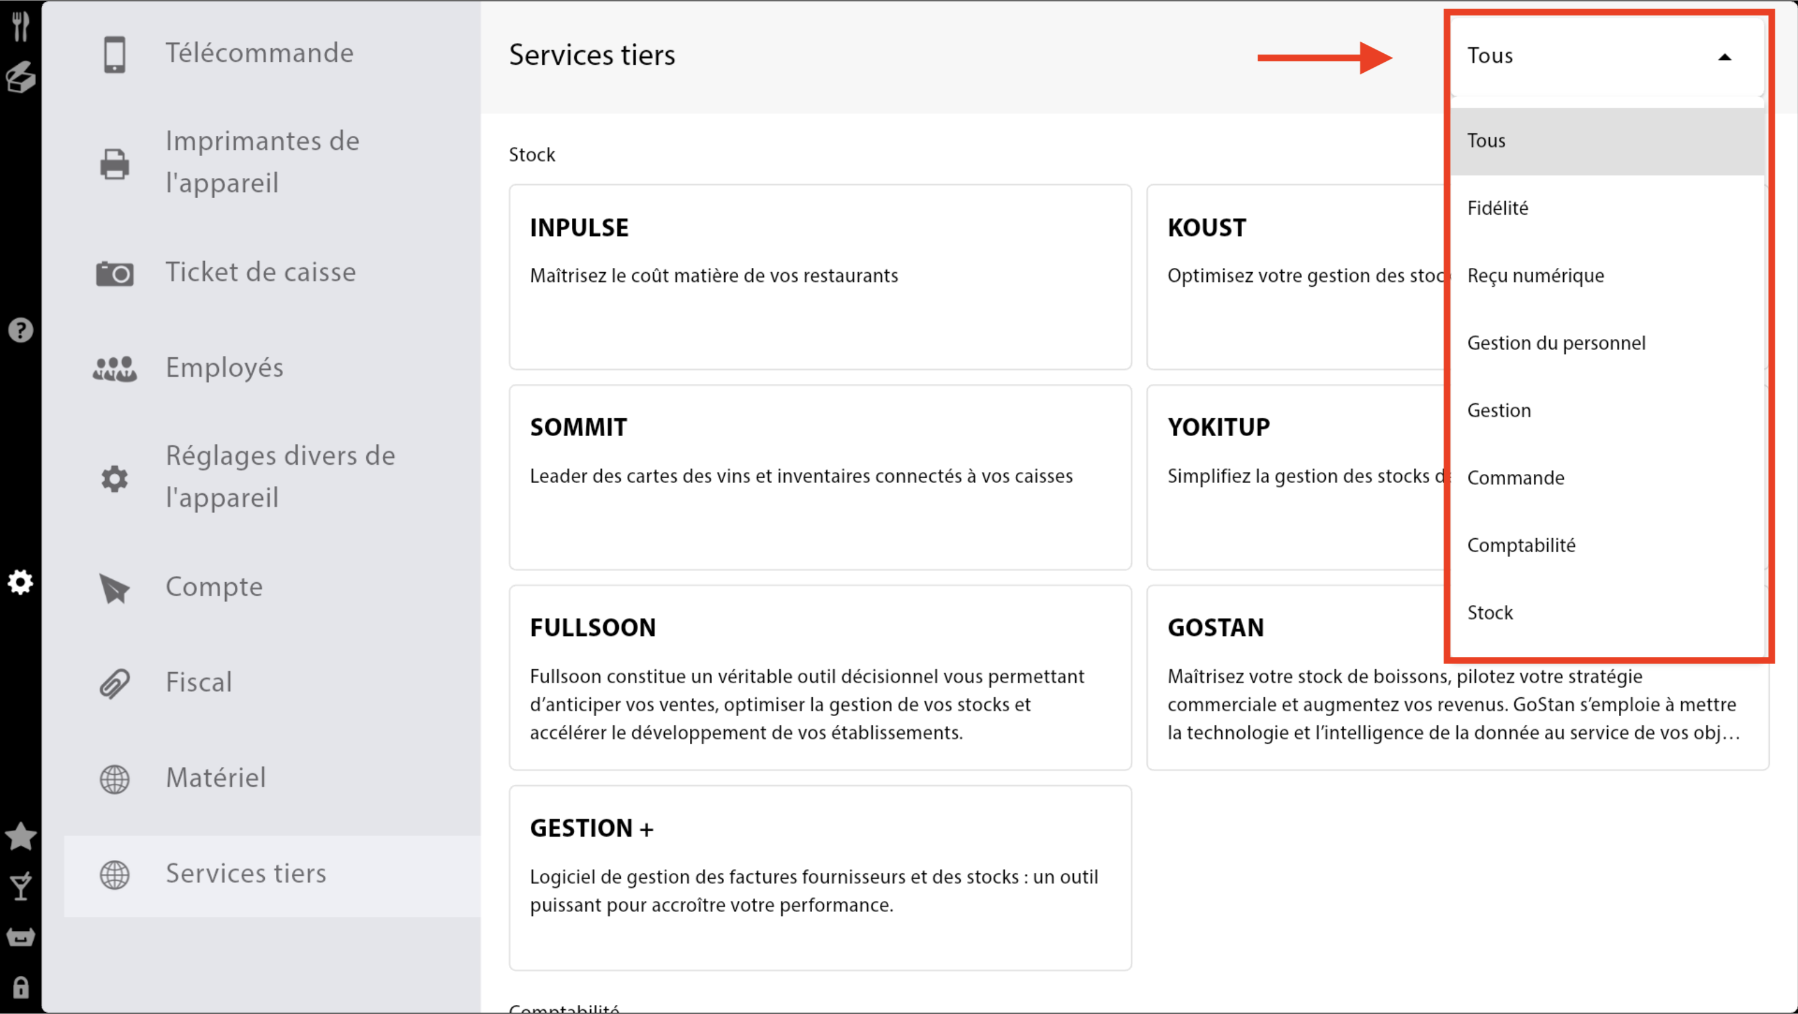This screenshot has width=1798, height=1014.
Task: Click the printer icon for Imprimantes
Action: coord(114,164)
